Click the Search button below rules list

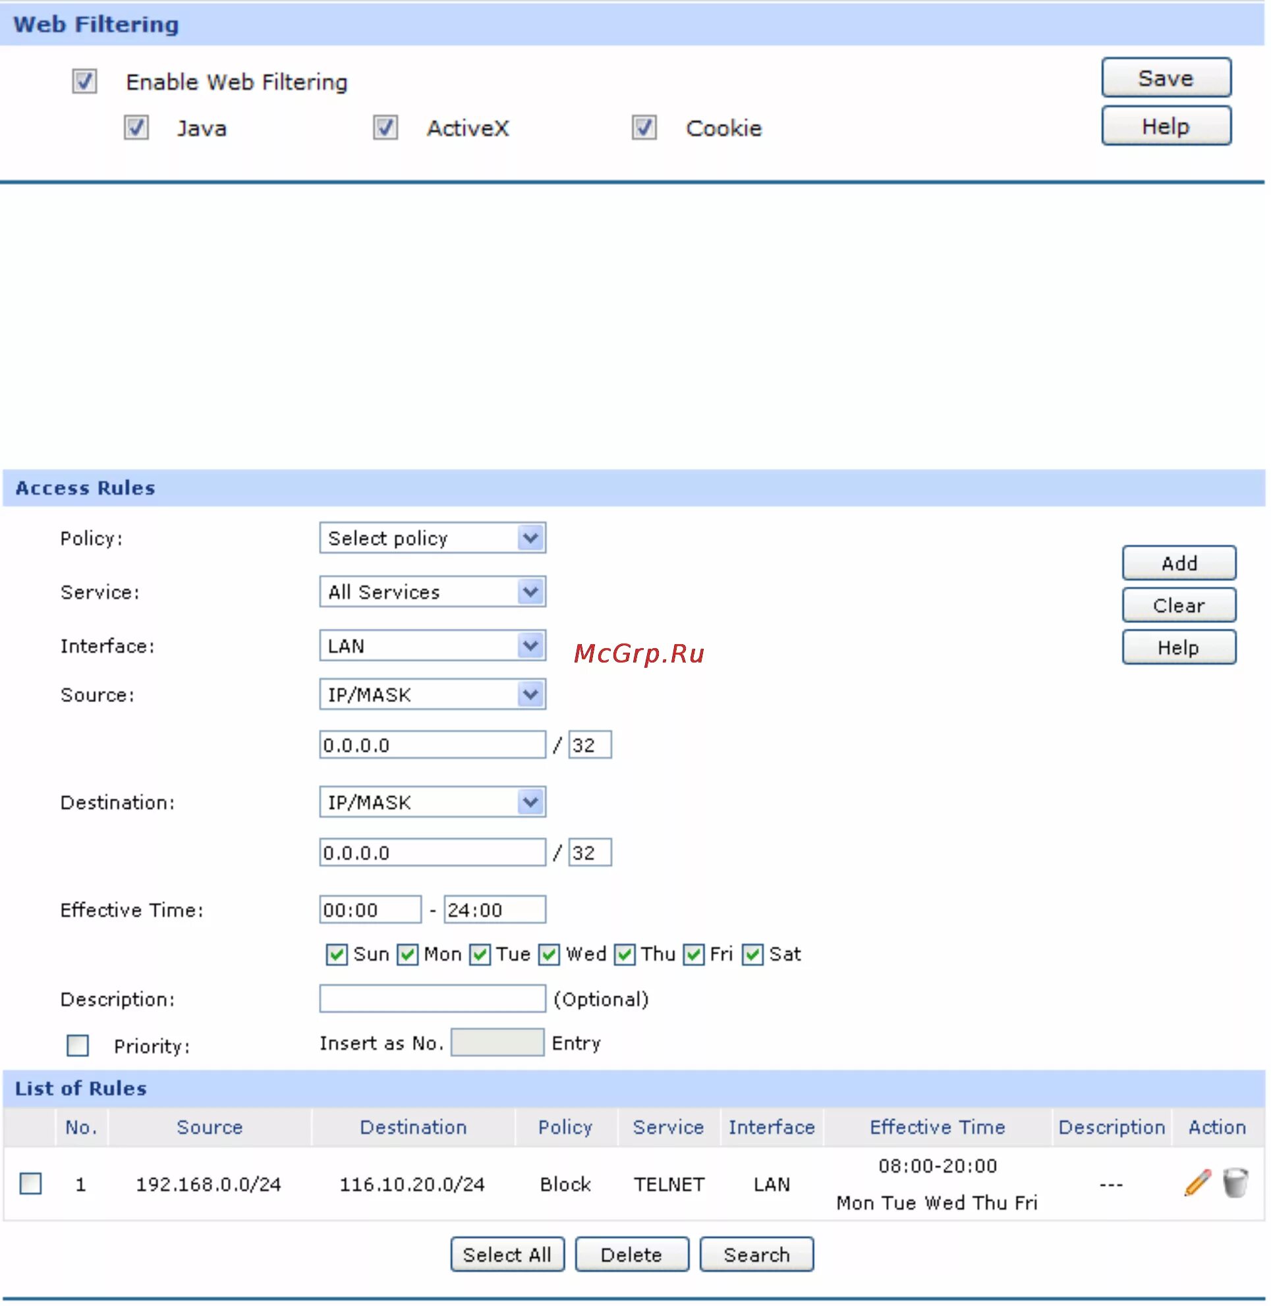tap(756, 1254)
